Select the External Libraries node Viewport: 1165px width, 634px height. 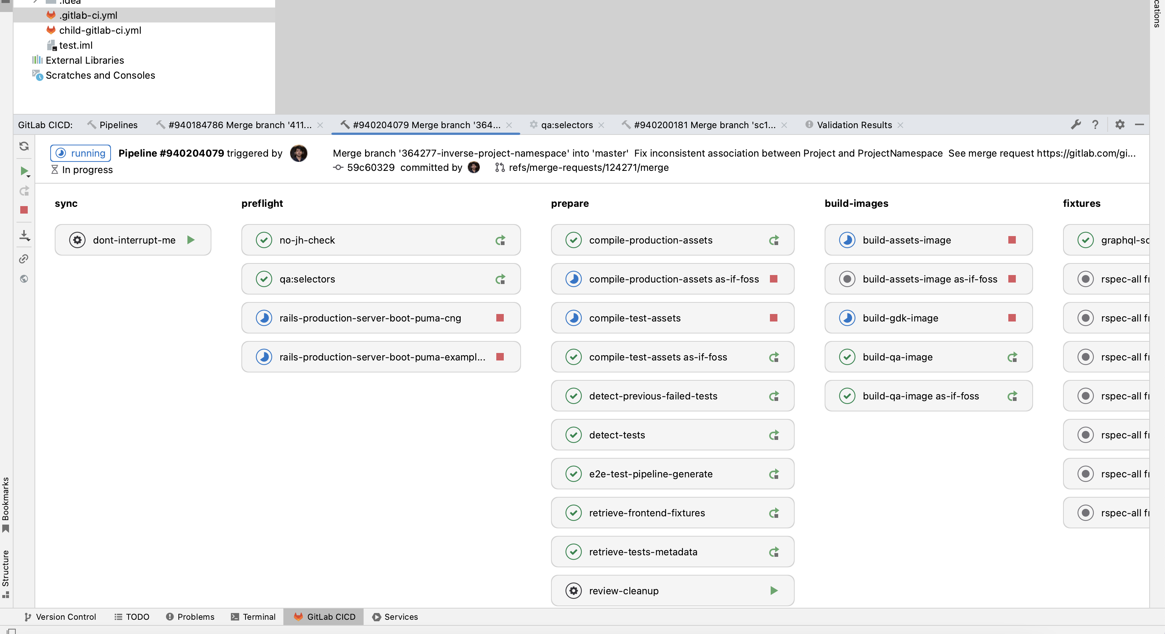click(x=85, y=60)
